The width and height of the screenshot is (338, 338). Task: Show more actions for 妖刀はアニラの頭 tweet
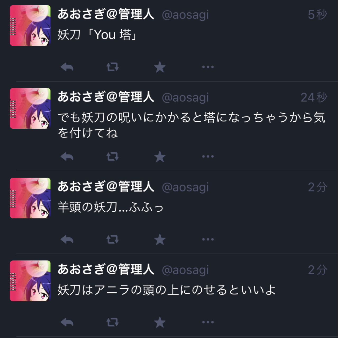point(208,322)
